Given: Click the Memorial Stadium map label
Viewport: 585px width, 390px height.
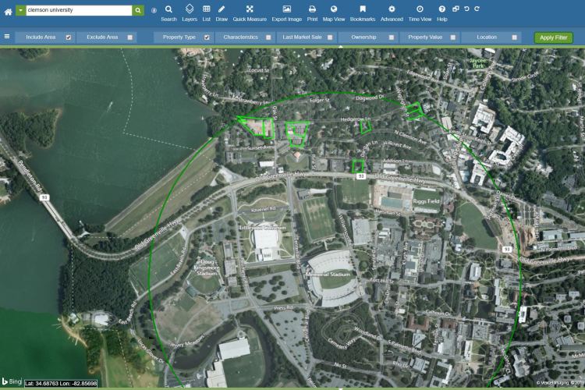Looking at the screenshot, I should [x=328, y=275].
